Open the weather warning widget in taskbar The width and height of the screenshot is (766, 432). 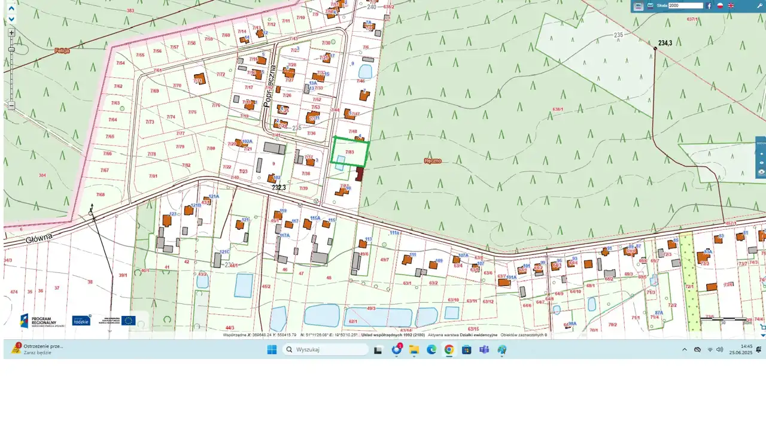39,349
